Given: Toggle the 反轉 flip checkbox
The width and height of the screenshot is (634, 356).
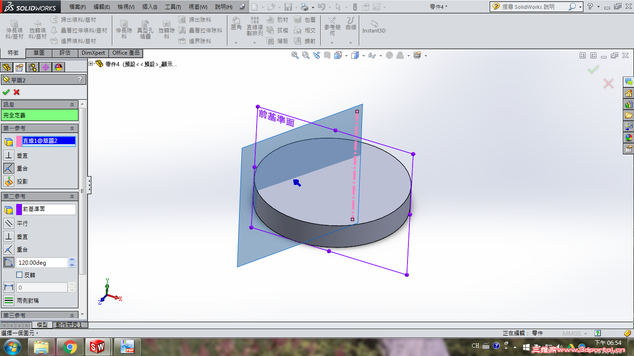Looking at the screenshot, I should [19, 275].
